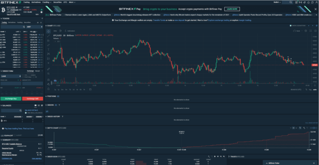
Task: Click the Exchange Buy button
Action: pyautogui.click(x=11, y=99)
